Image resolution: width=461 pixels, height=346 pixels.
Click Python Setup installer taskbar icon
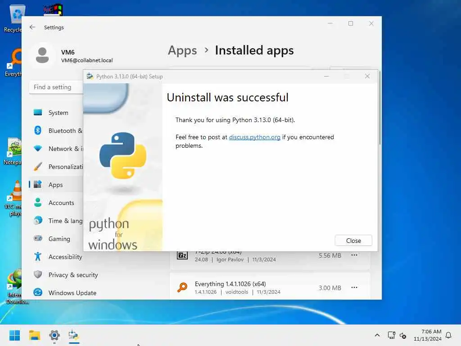click(74, 335)
